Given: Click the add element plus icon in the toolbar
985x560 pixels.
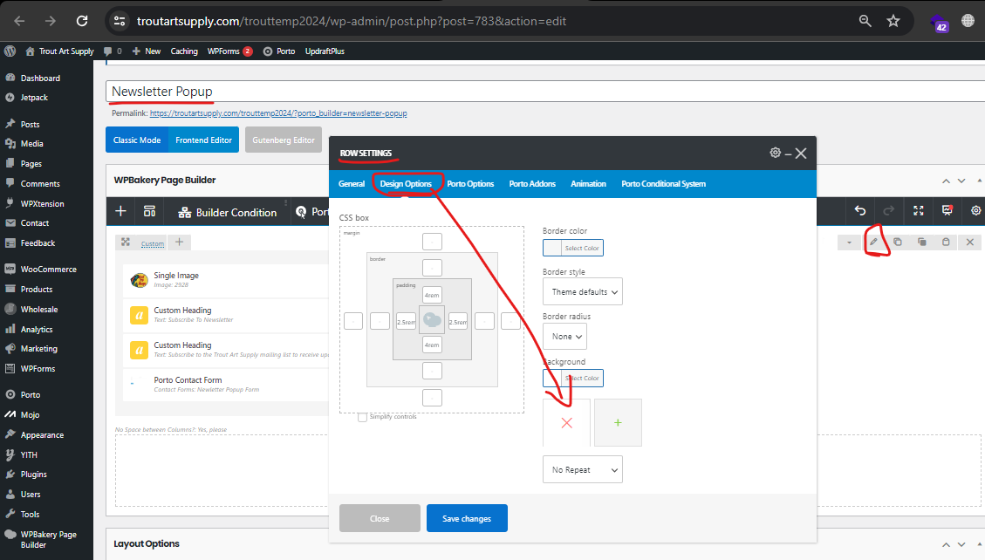Looking at the screenshot, I should pos(120,212).
